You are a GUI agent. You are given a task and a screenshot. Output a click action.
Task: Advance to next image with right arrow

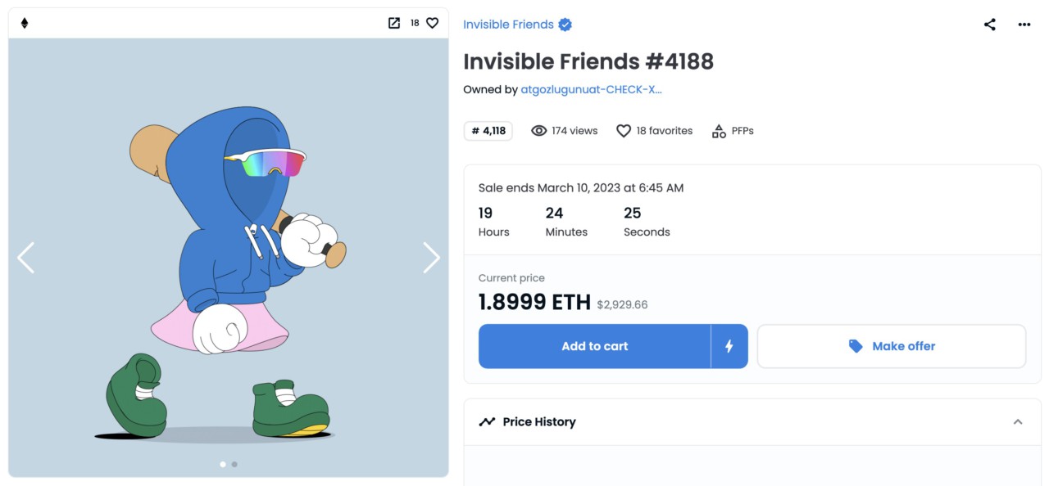point(432,257)
